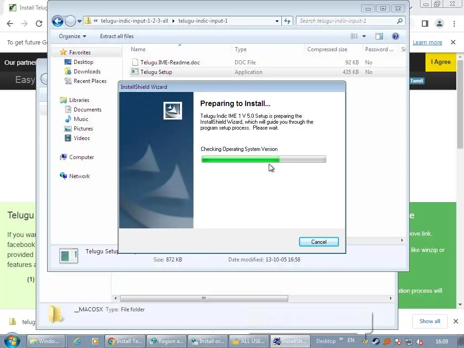Click the Explorer forward navigation arrow
The height and width of the screenshot is (348, 464).
click(70, 21)
